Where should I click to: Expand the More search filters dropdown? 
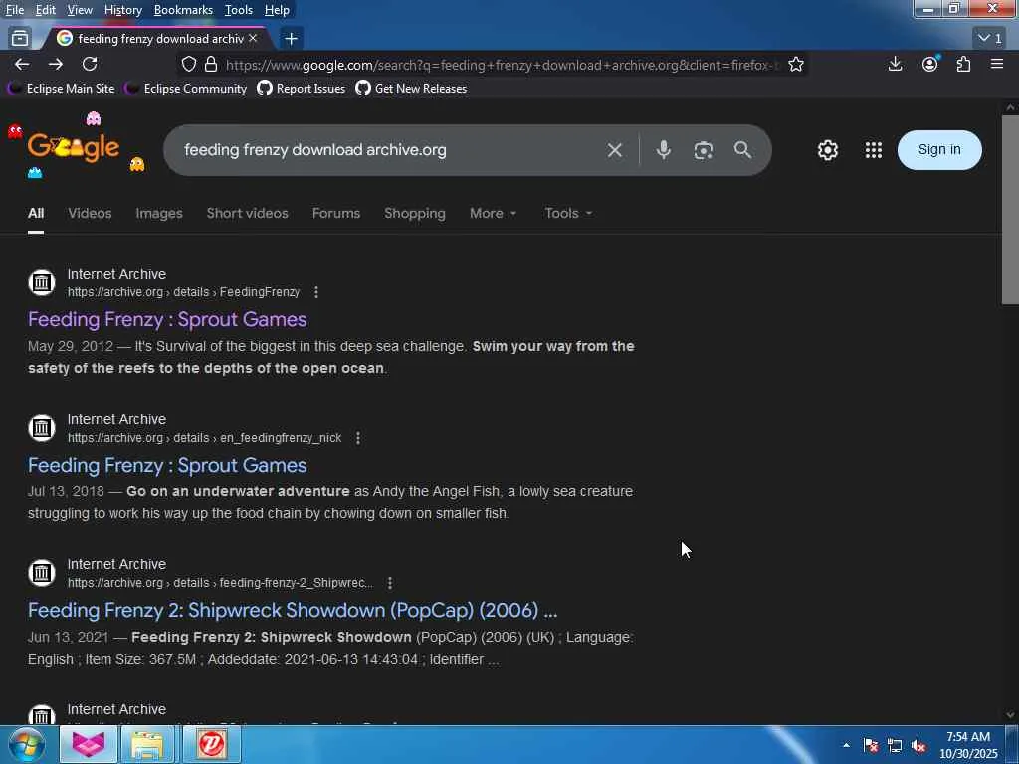click(x=494, y=213)
